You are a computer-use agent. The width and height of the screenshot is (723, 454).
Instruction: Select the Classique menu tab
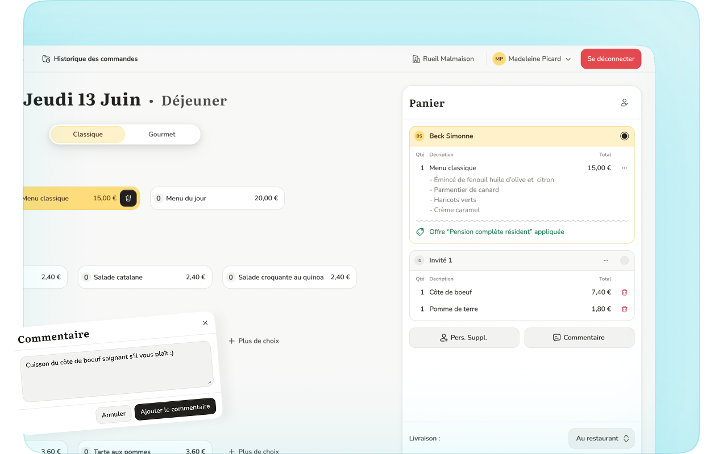pos(88,134)
